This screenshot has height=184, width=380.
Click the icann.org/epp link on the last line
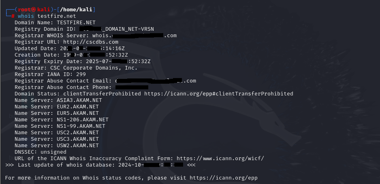[224, 178]
